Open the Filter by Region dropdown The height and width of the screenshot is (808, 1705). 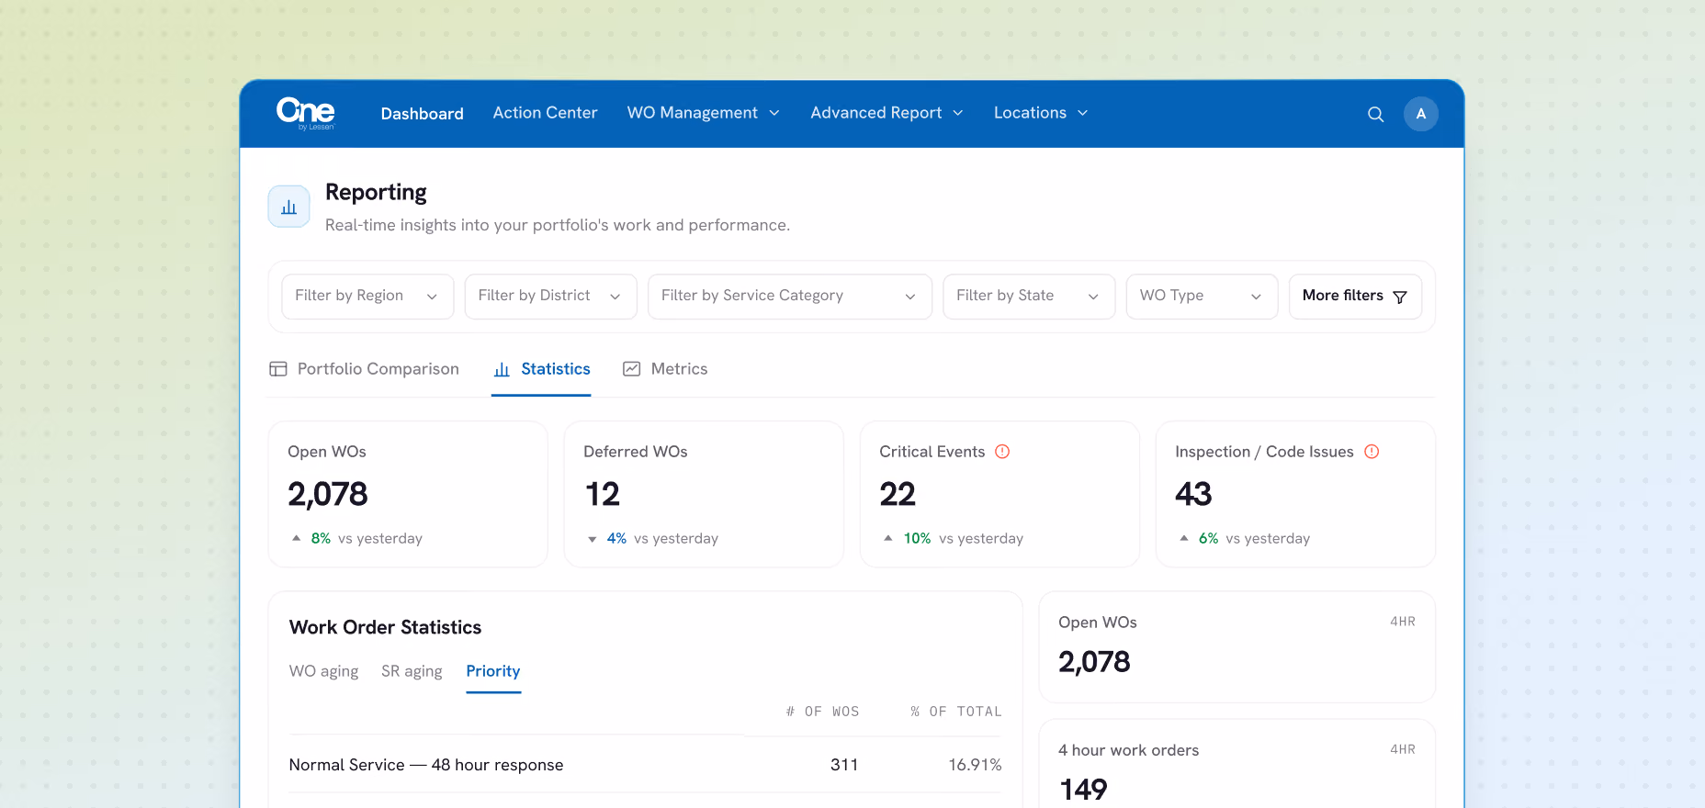coord(367,297)
